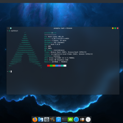Click the red block in neofetch color bar

pos(49,66)
